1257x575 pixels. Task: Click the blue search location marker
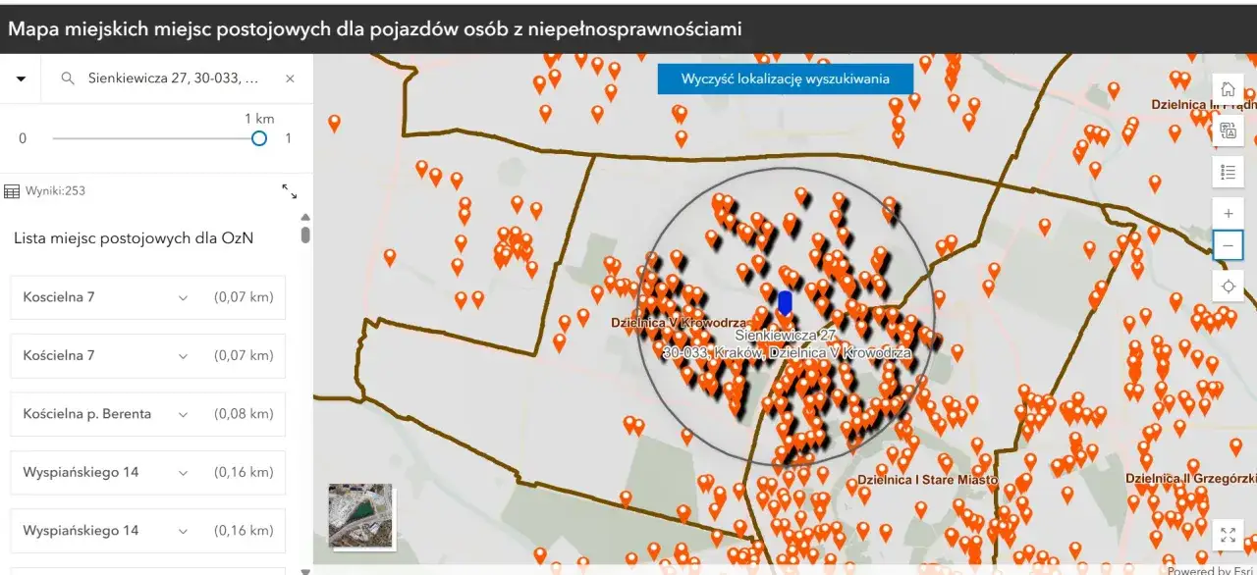(x=785, y=302)
